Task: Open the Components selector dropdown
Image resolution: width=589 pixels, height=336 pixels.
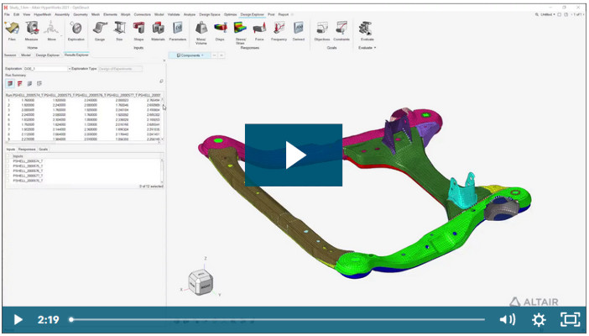Action: pos(190,55)
